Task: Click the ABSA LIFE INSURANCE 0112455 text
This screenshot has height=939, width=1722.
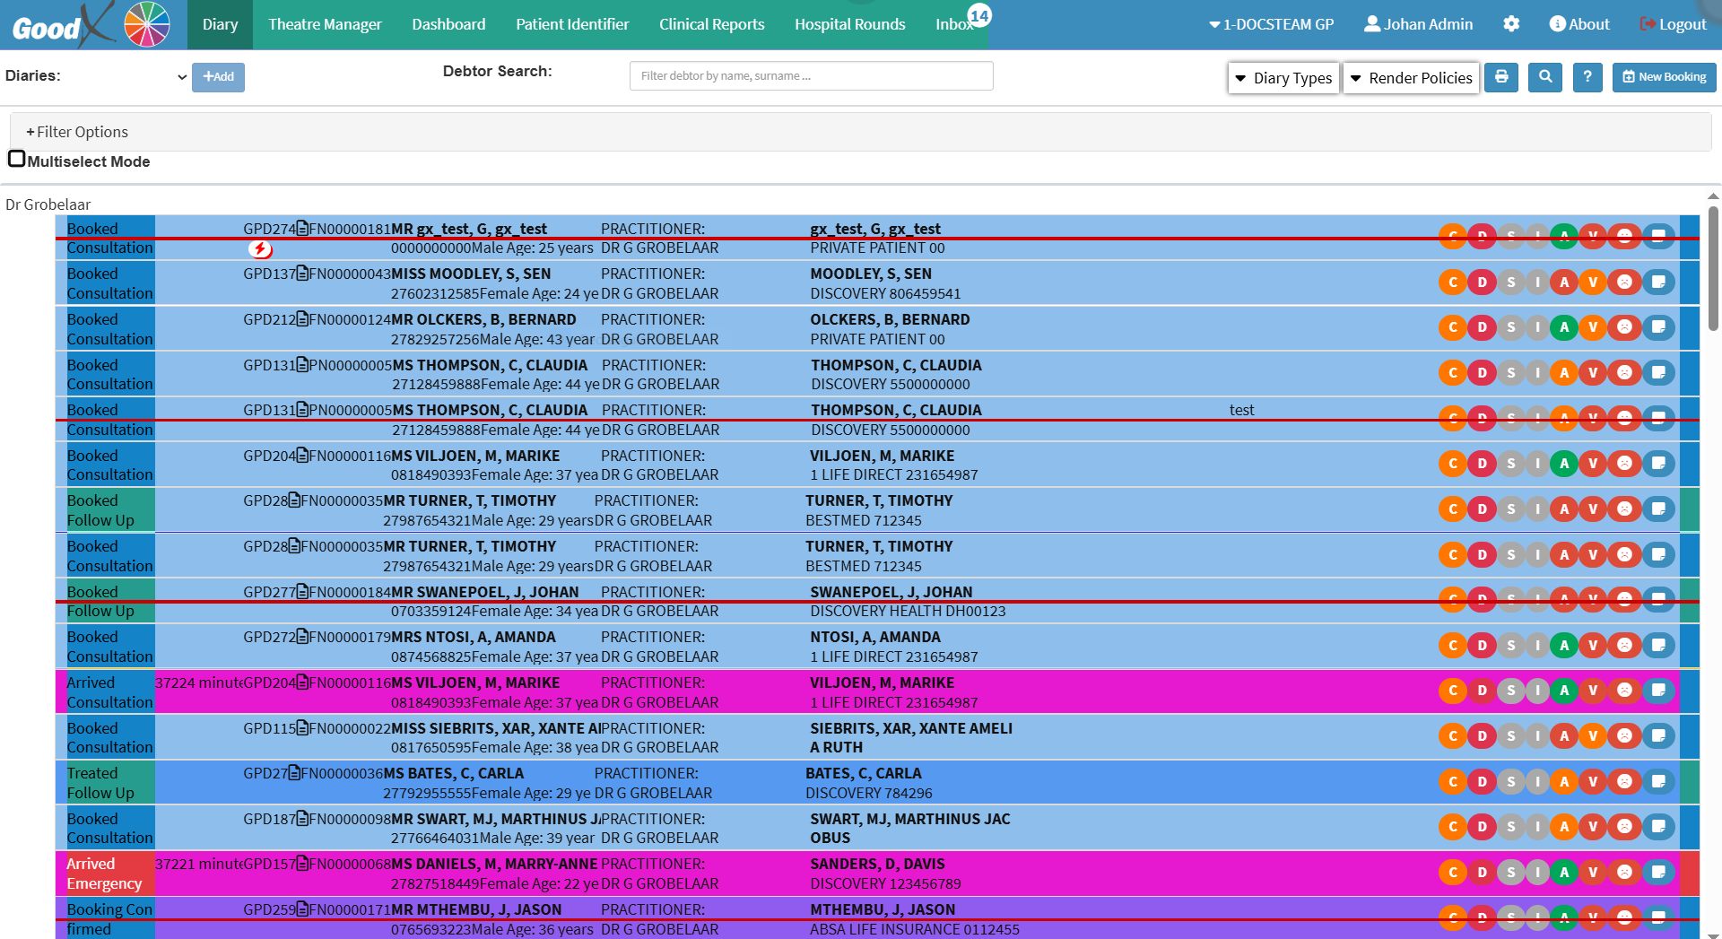Action: click(x=915, y=929)
